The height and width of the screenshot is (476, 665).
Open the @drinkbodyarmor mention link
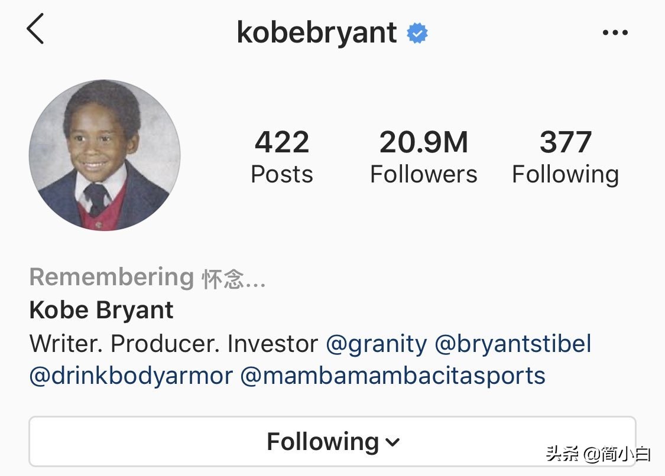[x=131, y=376]
